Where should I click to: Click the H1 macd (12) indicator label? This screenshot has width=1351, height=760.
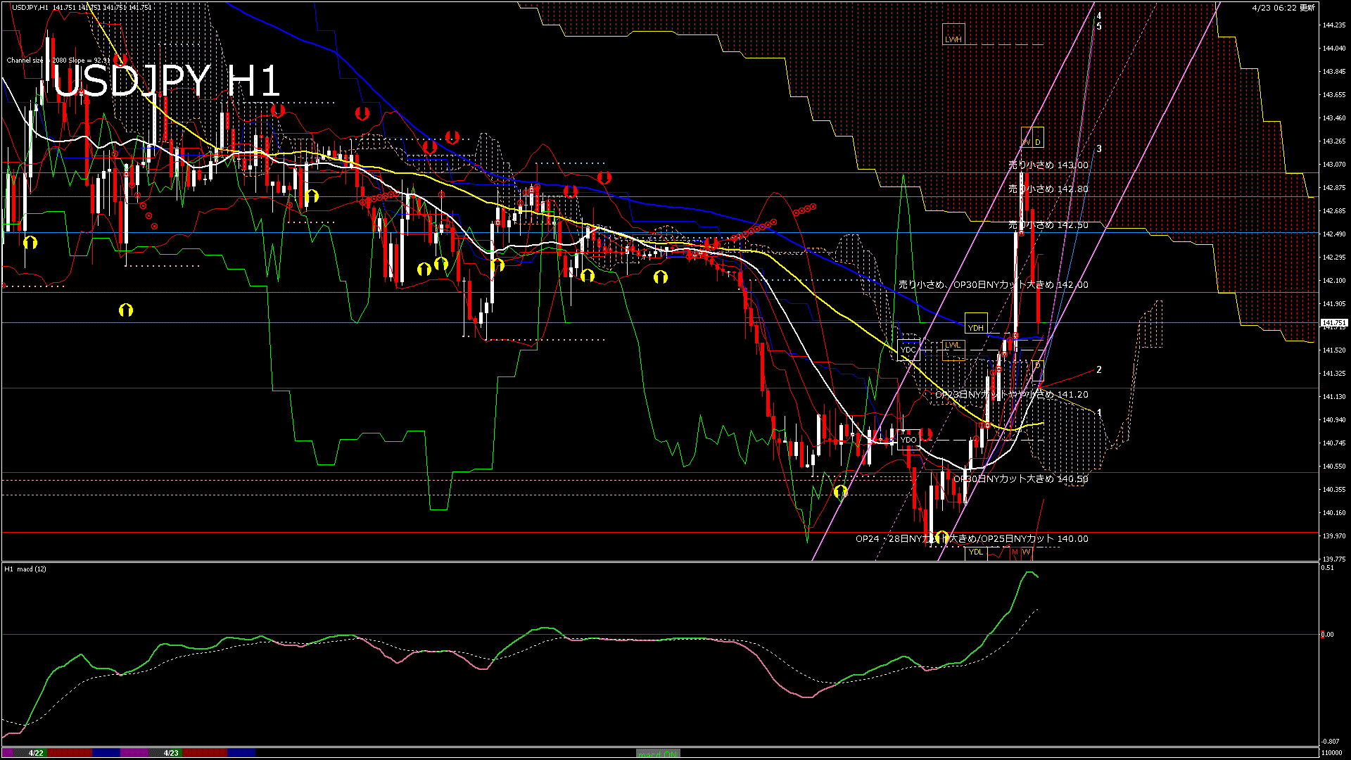click(x=25, y=569)
